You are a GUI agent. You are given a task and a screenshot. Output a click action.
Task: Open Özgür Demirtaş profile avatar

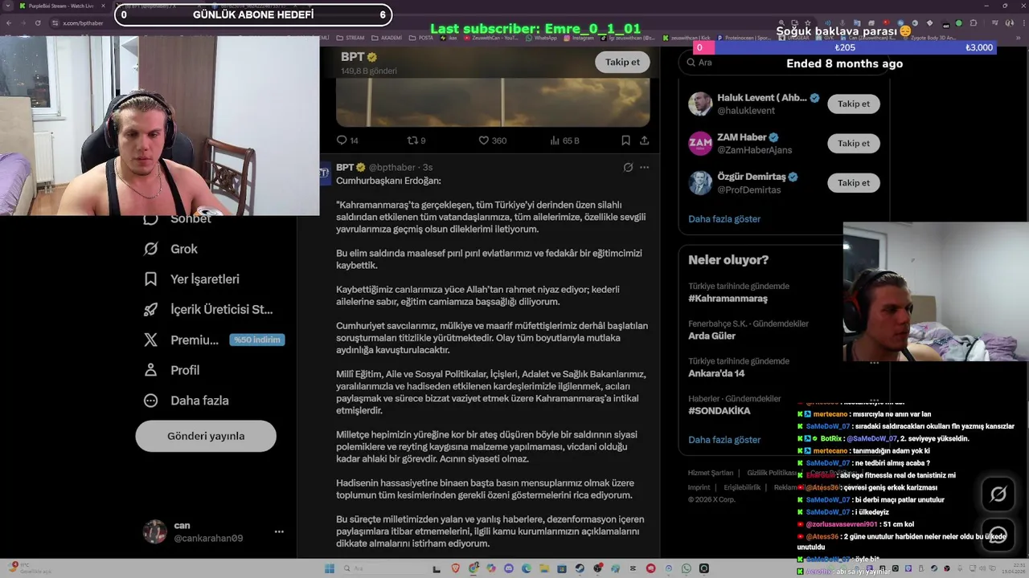[x=700, y=182]
